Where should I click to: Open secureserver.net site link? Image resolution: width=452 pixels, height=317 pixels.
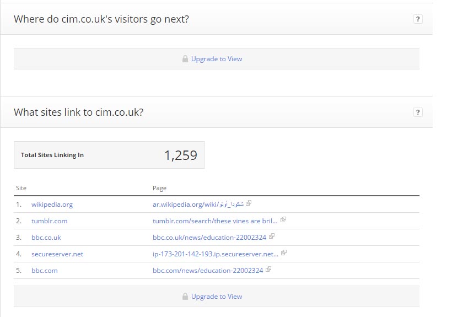(x=57, y=254)
